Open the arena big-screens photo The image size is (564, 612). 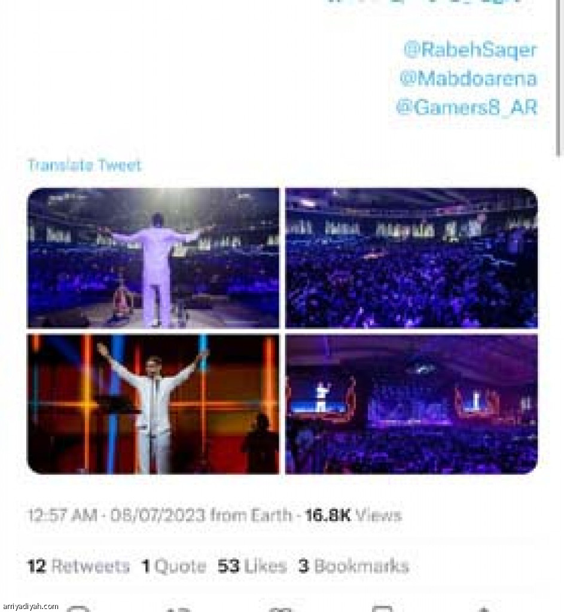(x=411, y=404)
